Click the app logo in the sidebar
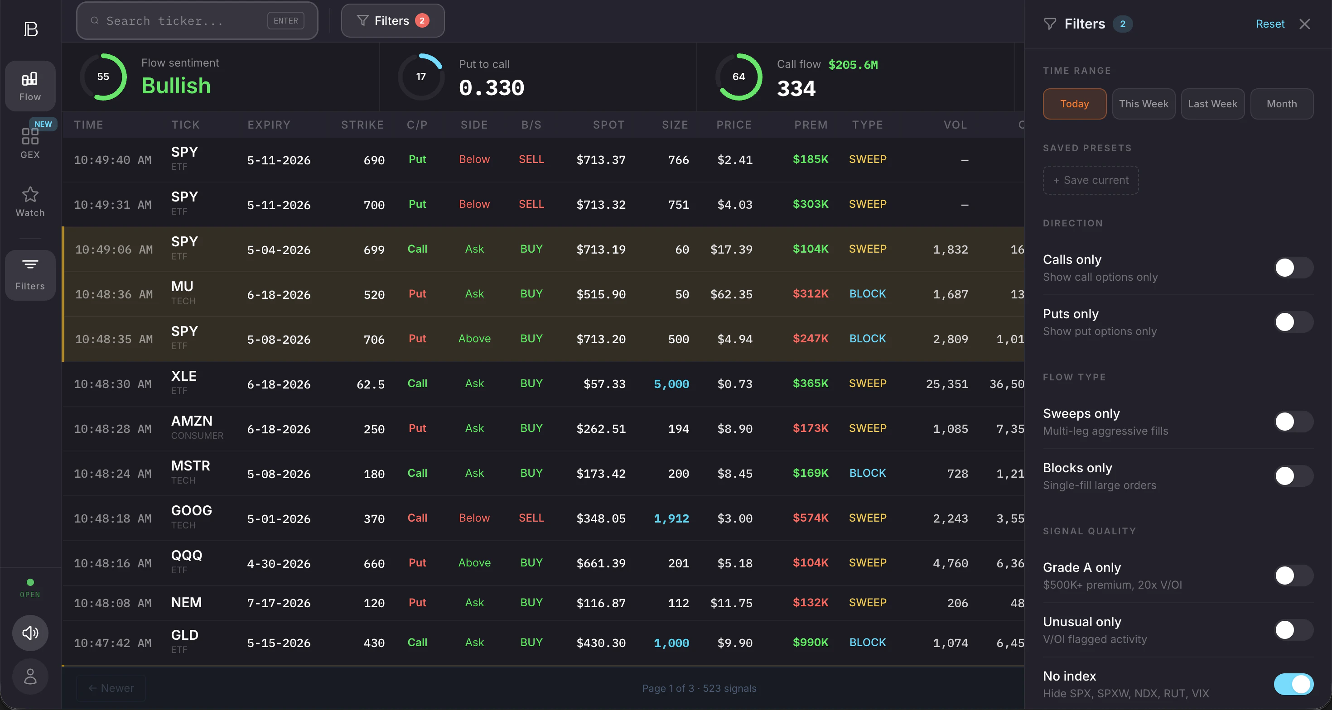Image resolution: width=1332 pixels, height=710 pixels. pos(30,29)
